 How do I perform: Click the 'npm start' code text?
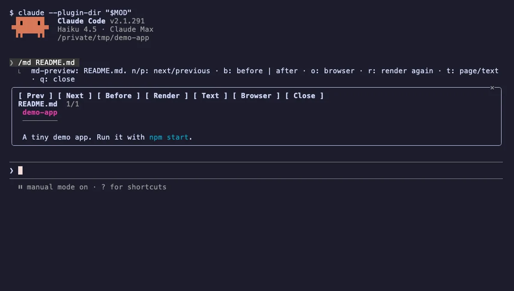(x=169, y=137)
